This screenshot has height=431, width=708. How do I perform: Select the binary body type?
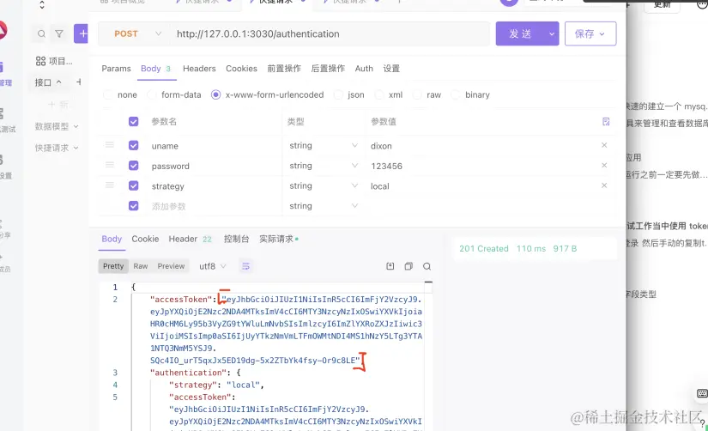tap(470, 95)
